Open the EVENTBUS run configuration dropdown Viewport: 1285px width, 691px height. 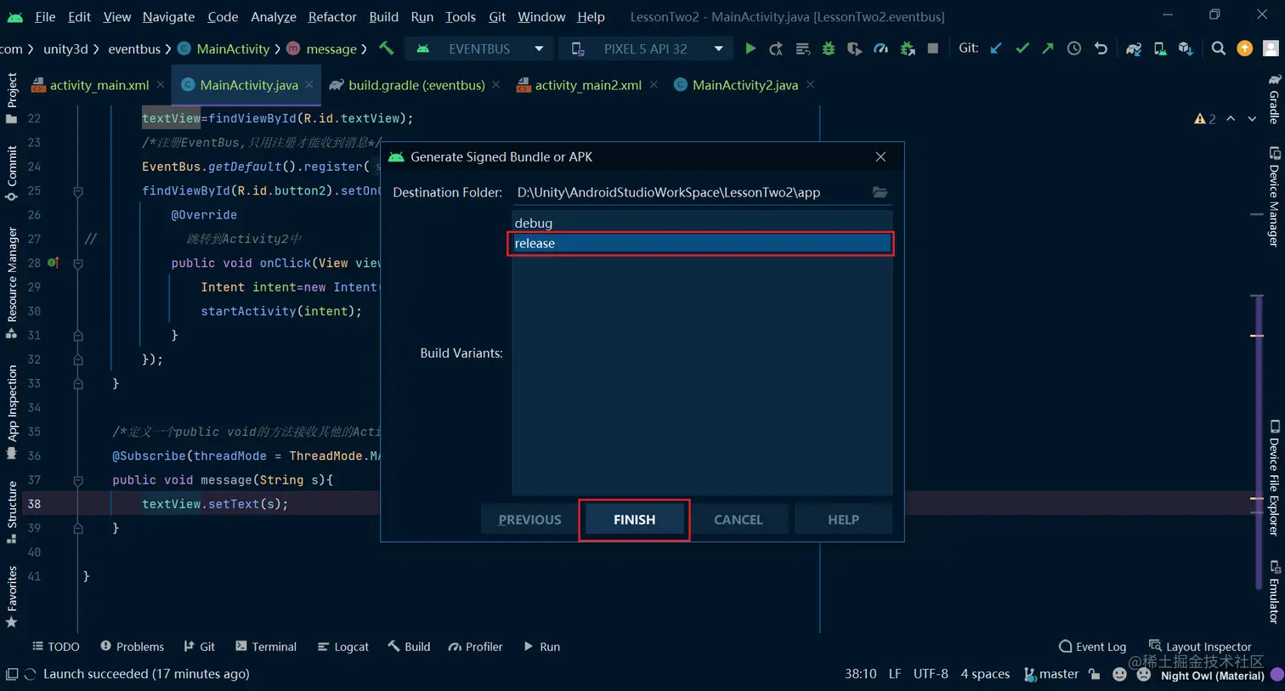pyautogui.click(x=480, y=49)
